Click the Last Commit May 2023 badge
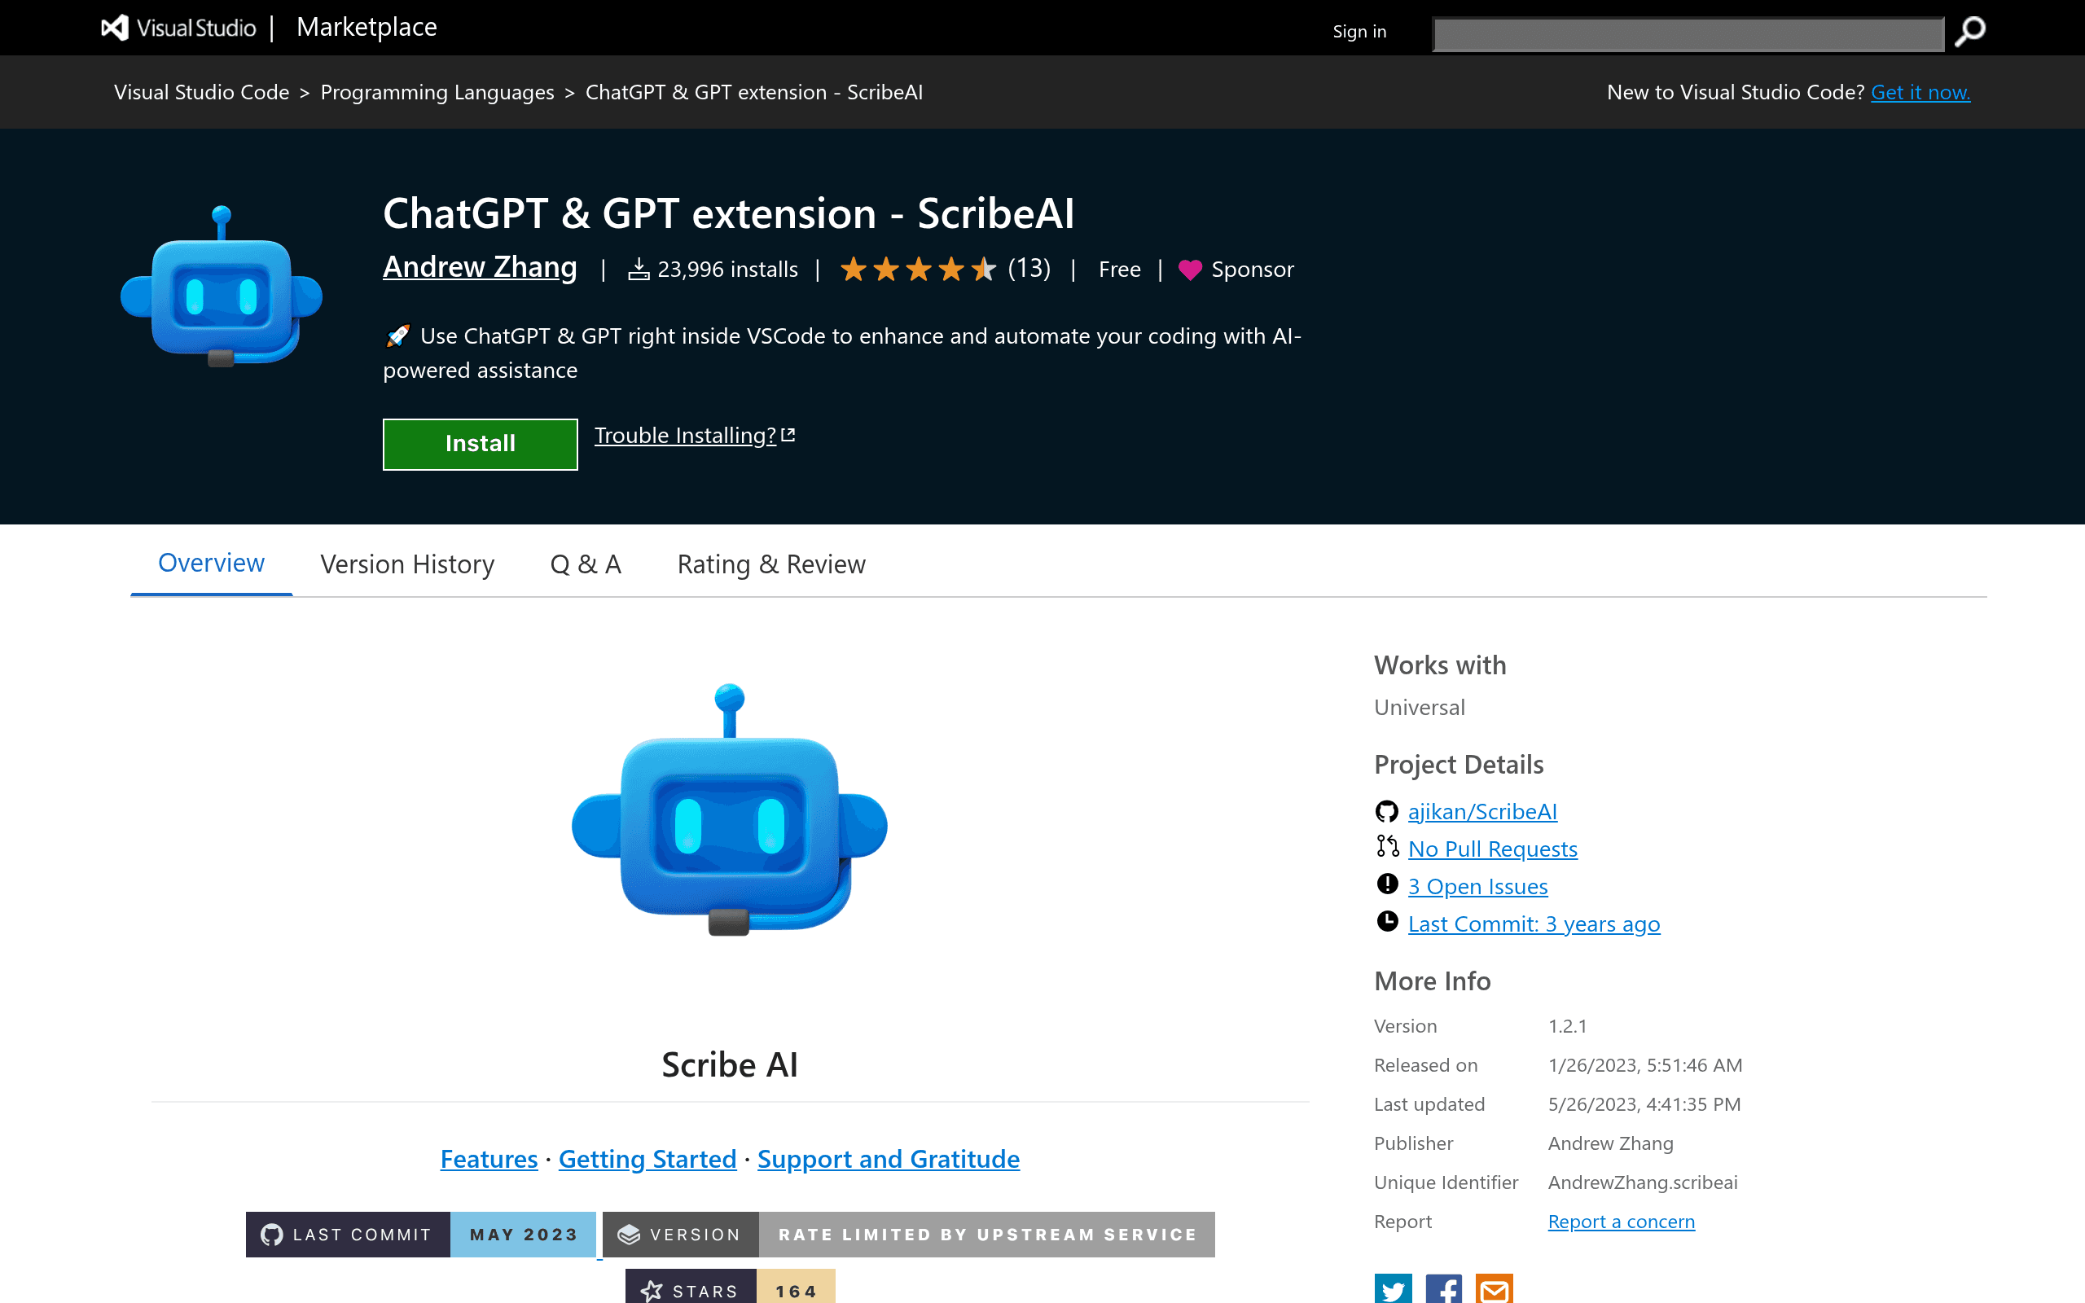Image resolution: width=2085 pixels, height=1303 pixels. pos(420,1234)
